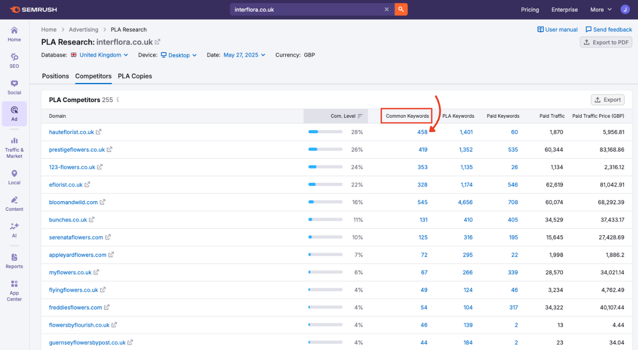
Task: Open the Local sidebar tool
Action: click(x=14, y=177)
